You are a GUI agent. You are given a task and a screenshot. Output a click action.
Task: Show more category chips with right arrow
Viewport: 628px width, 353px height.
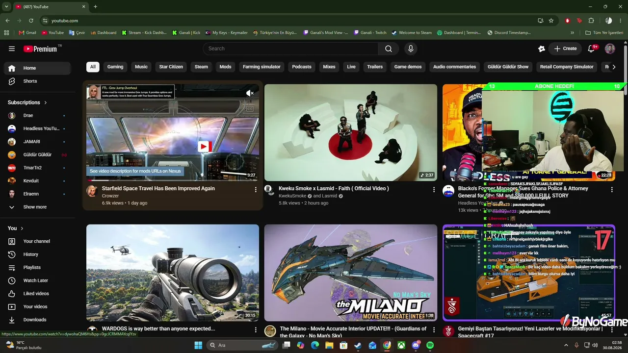(614, 67)
